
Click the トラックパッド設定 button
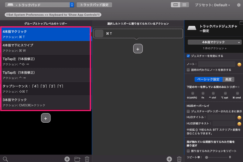pyautogui.click(x=94, y=5)
